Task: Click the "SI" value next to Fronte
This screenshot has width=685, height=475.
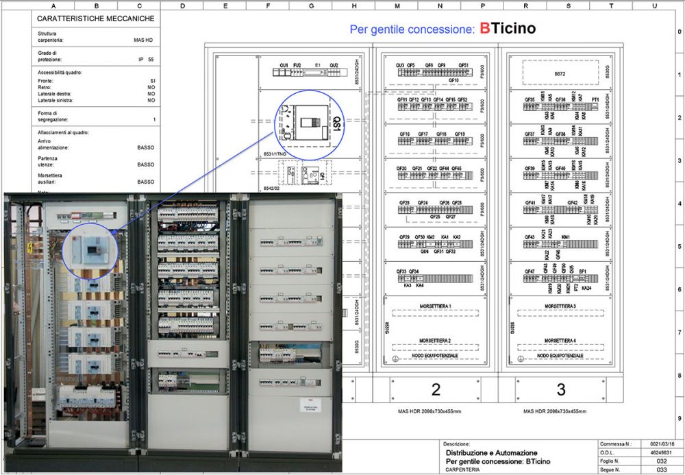Action: click(x=153, y=81)
